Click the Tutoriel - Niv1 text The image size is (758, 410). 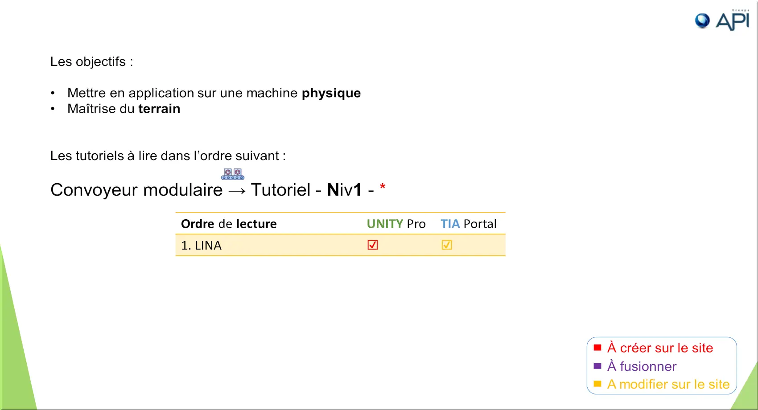pyautogui.click(x=306, y=190)
